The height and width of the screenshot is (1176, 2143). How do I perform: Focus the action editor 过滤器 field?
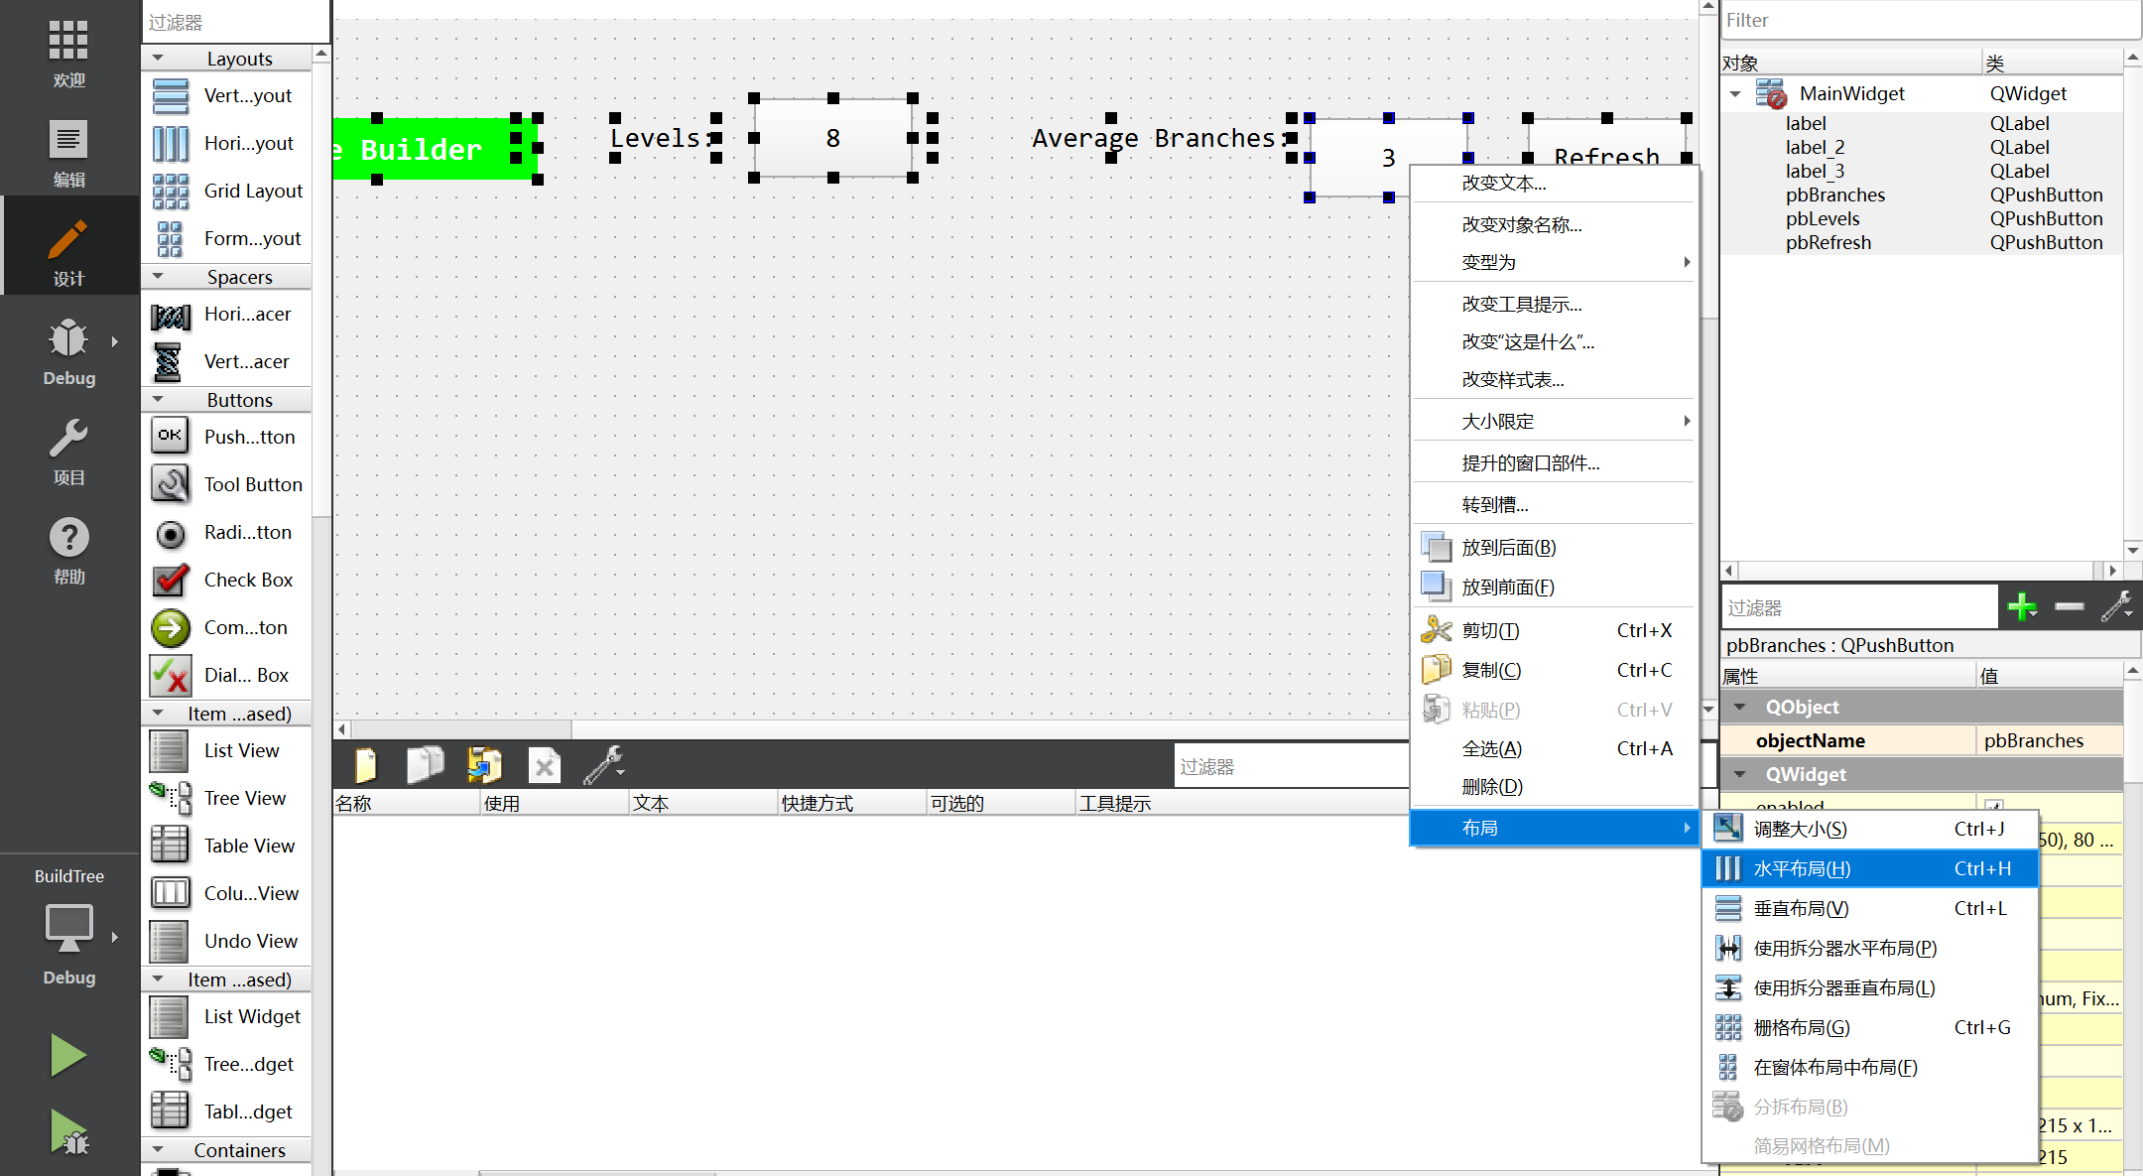coord(1291,767)
